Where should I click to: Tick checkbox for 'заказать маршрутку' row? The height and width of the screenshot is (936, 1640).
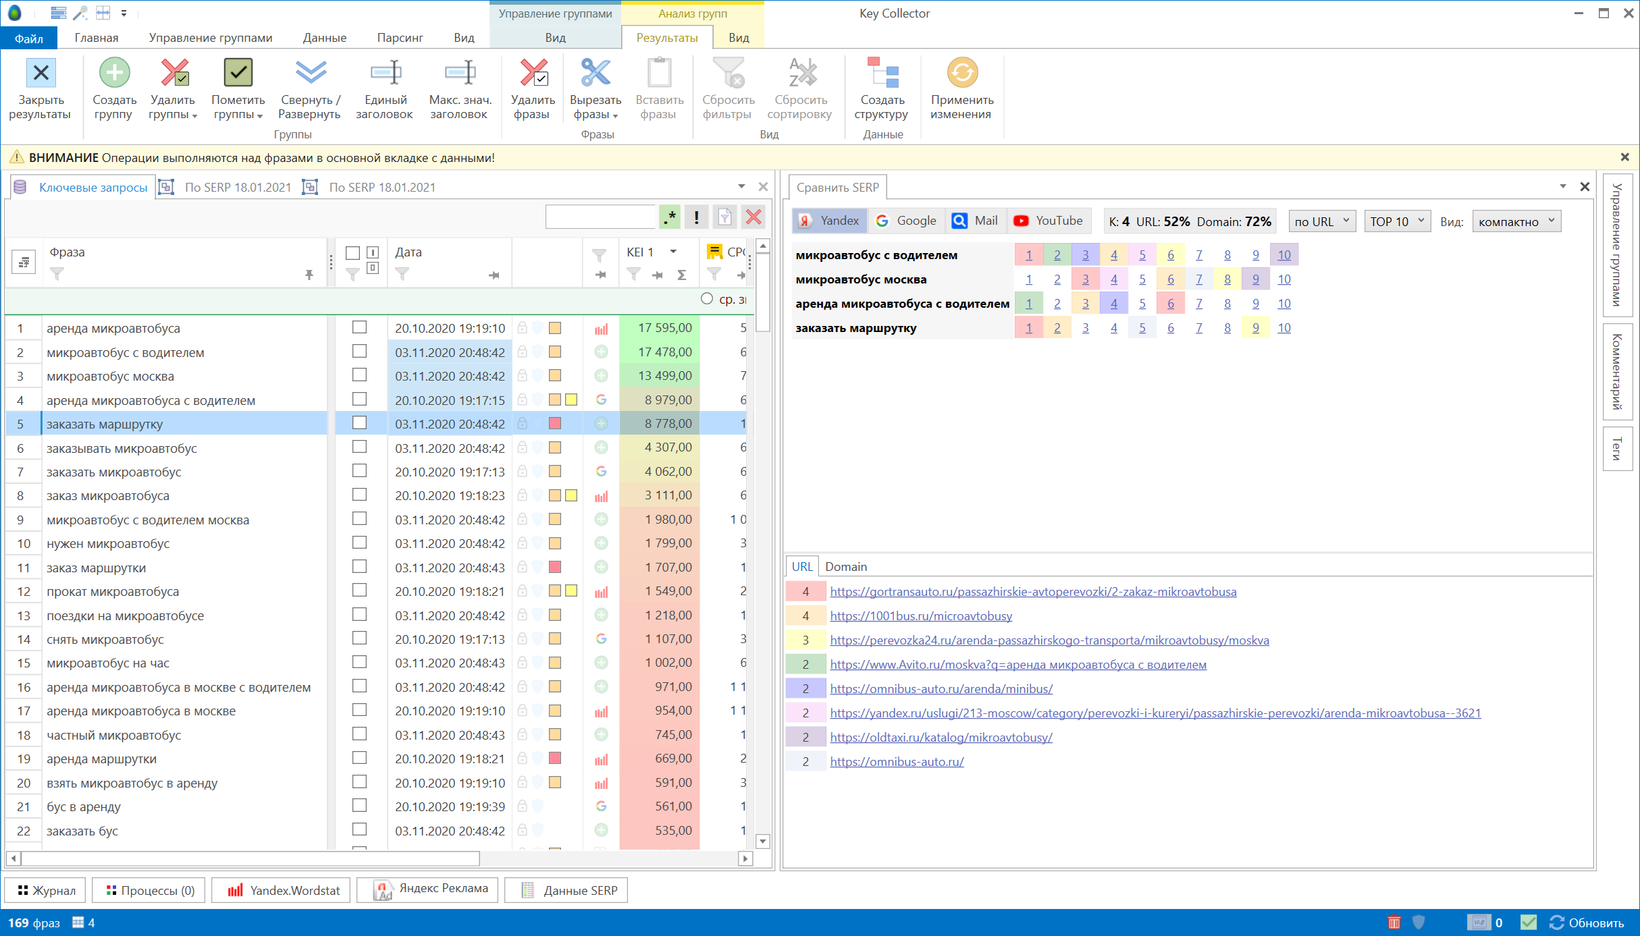pos(359,423)
